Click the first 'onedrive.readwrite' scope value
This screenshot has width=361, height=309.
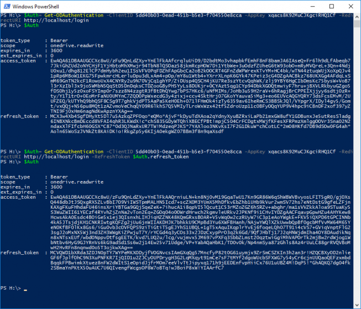click(x=77, y=45)
